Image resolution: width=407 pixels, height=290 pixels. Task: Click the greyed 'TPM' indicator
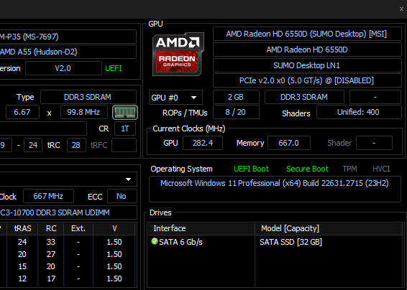pos(349,169)
